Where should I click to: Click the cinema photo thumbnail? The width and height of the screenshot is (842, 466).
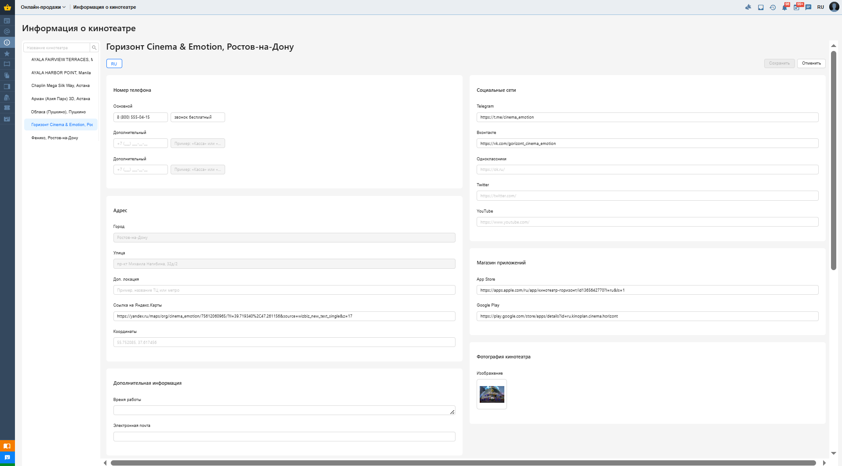[x=492, y=394]
